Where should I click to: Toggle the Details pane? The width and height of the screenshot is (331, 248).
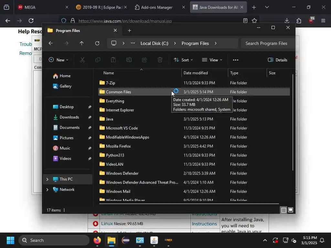[x=277, y=60]
